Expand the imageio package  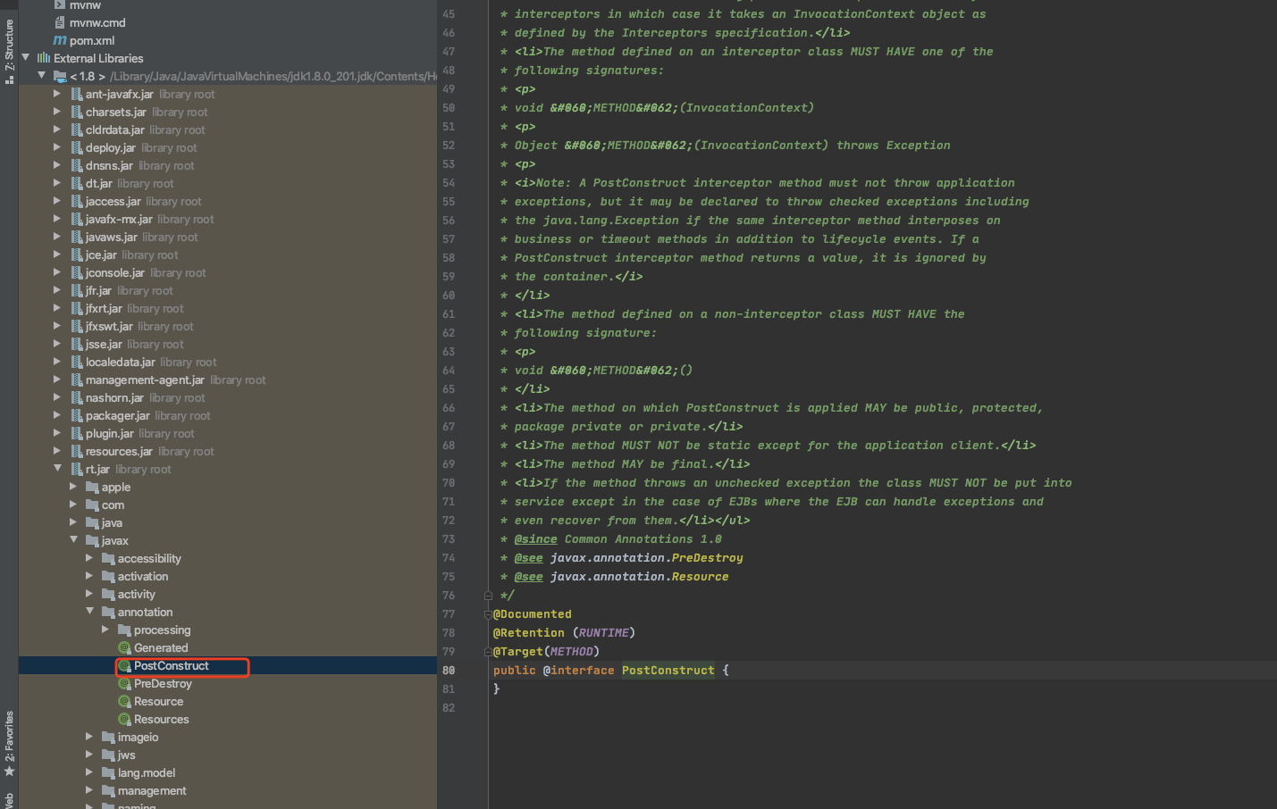89,736
